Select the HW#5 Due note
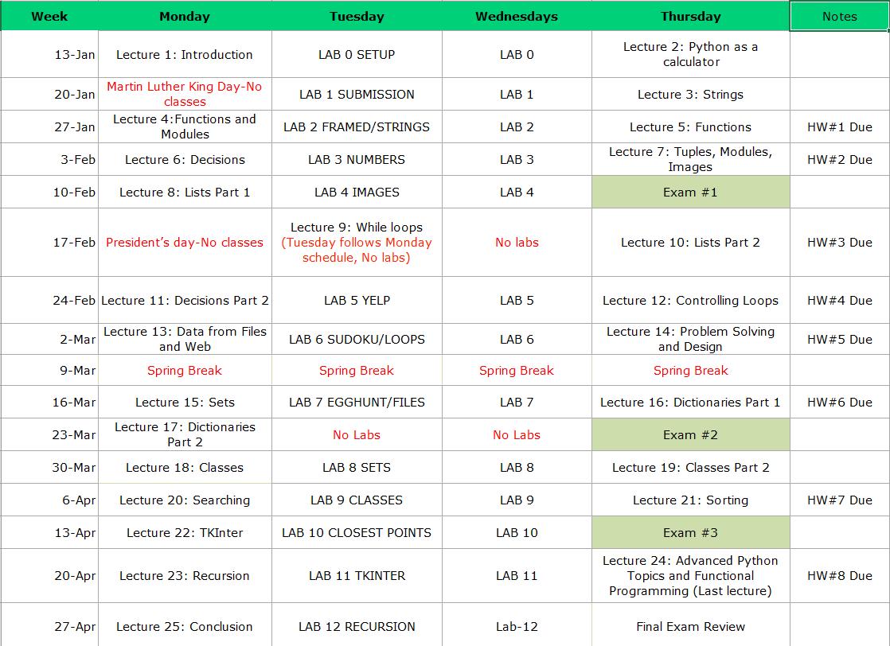 click(840, 339)
